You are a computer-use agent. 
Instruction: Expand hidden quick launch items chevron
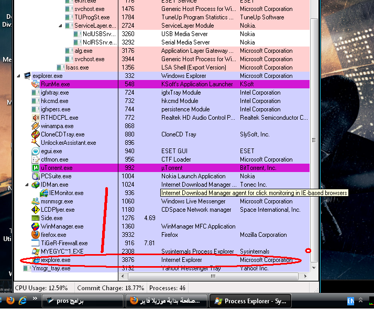[35, 299]
